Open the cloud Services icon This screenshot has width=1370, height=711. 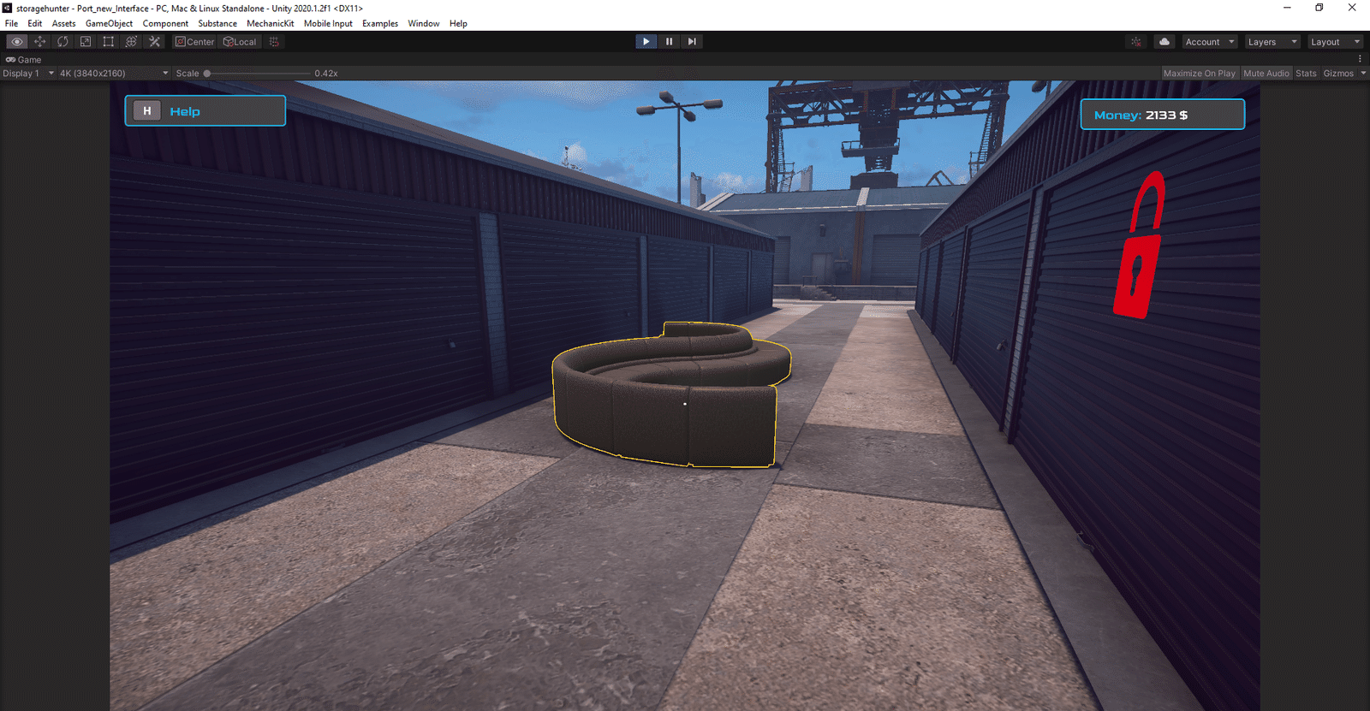1164,41
